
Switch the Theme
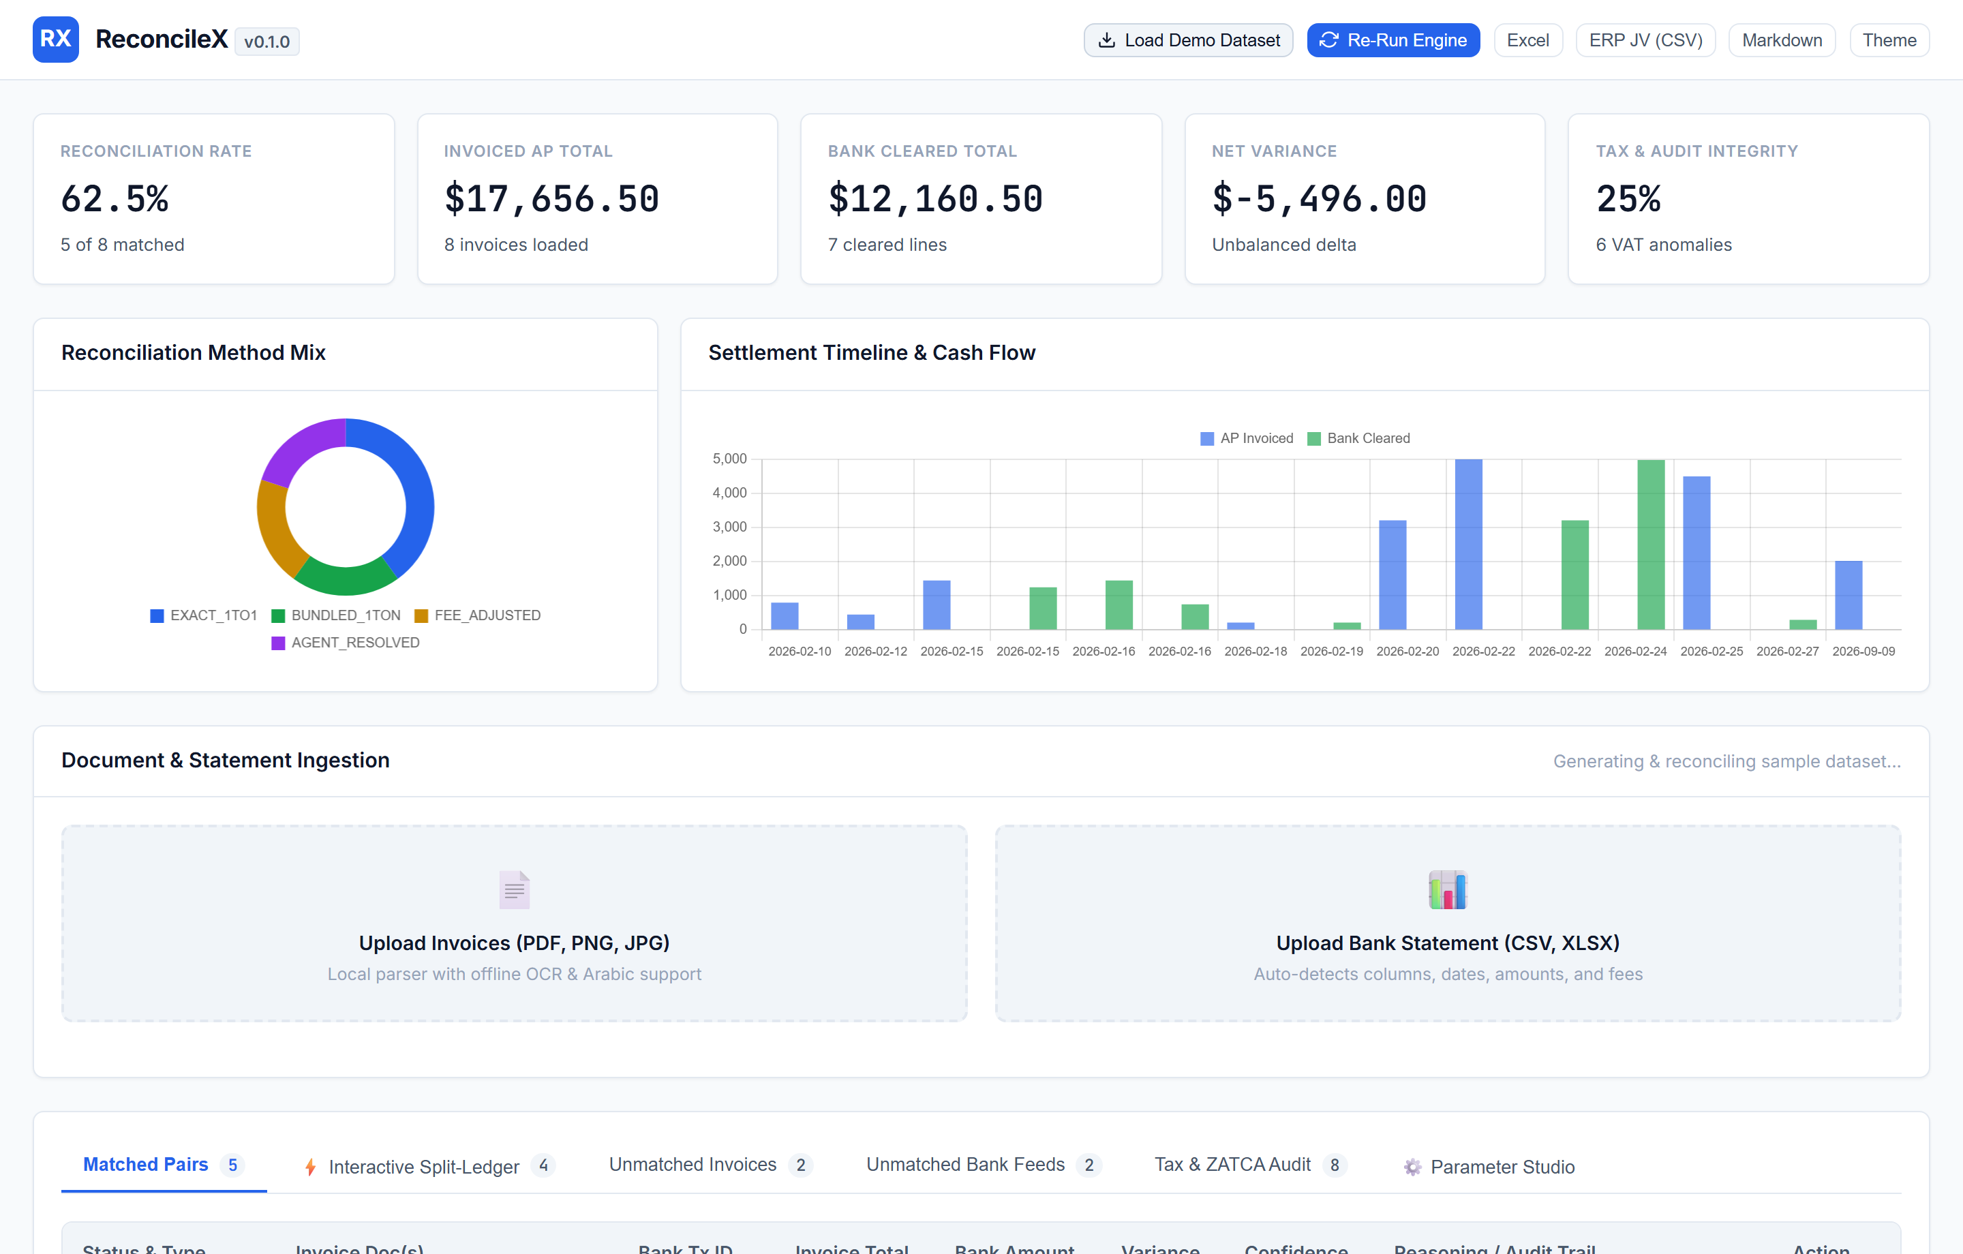[x=1889, y=40]
